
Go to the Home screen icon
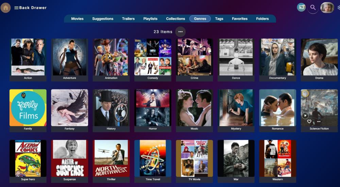click(5, 8)
